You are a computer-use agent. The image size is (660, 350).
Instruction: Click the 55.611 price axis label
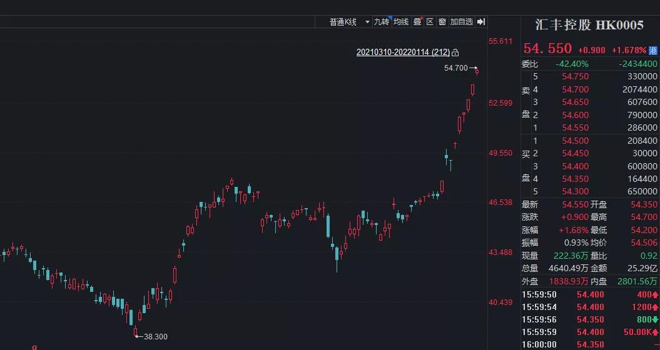(500, 41)
